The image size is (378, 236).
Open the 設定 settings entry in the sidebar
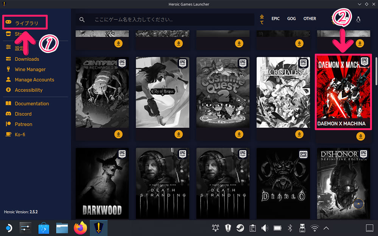[x=15, y=48]
